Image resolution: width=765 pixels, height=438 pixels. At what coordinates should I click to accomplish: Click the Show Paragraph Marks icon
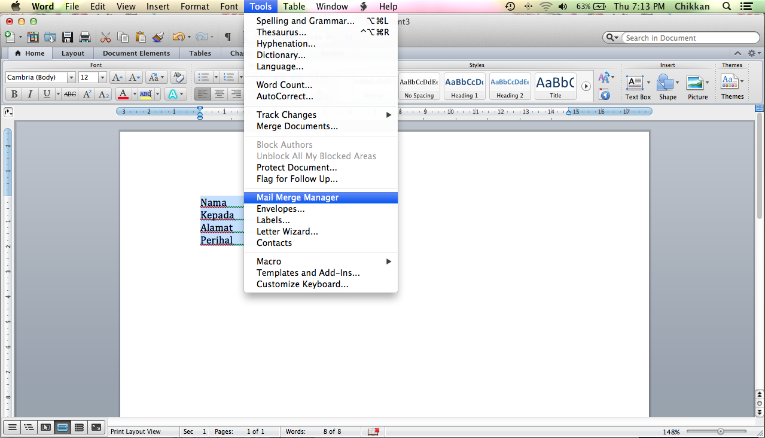pos(227,36)
